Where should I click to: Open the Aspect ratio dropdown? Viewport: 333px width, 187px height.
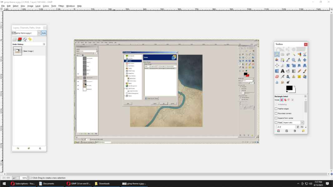(x=302, y=122)
